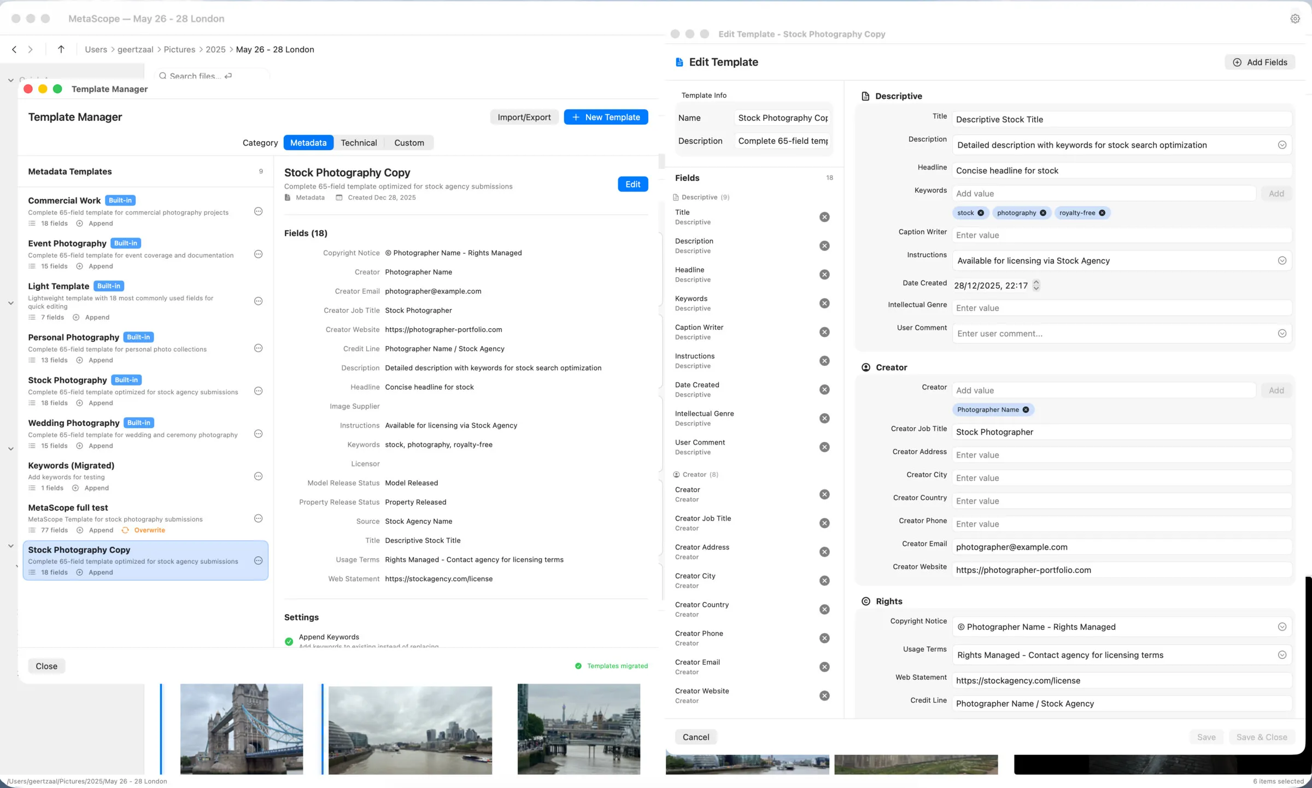This screenshot has width=1312, height=788.
Task: Delete the Title field from the template
Action: coord(824,217)
